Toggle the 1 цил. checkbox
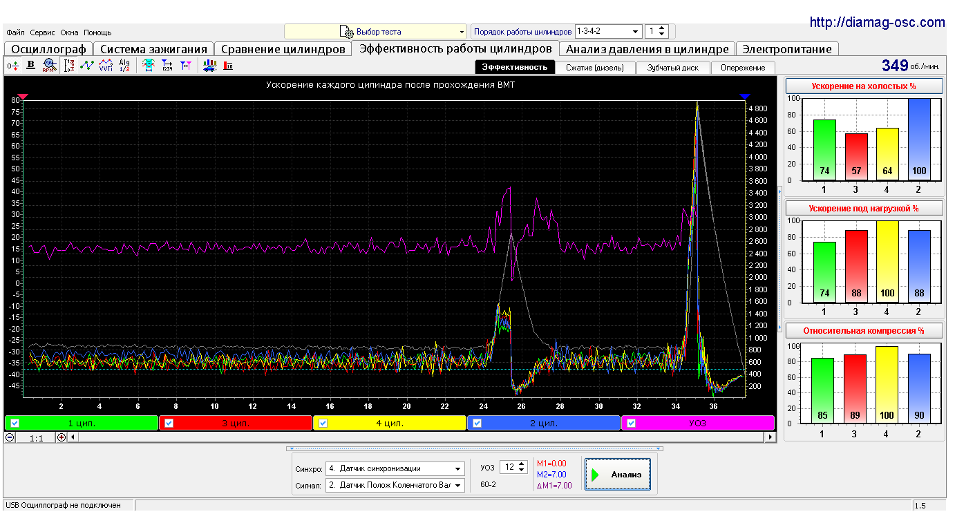The width and height of the screenshot is (955, 514). point(15,423)
